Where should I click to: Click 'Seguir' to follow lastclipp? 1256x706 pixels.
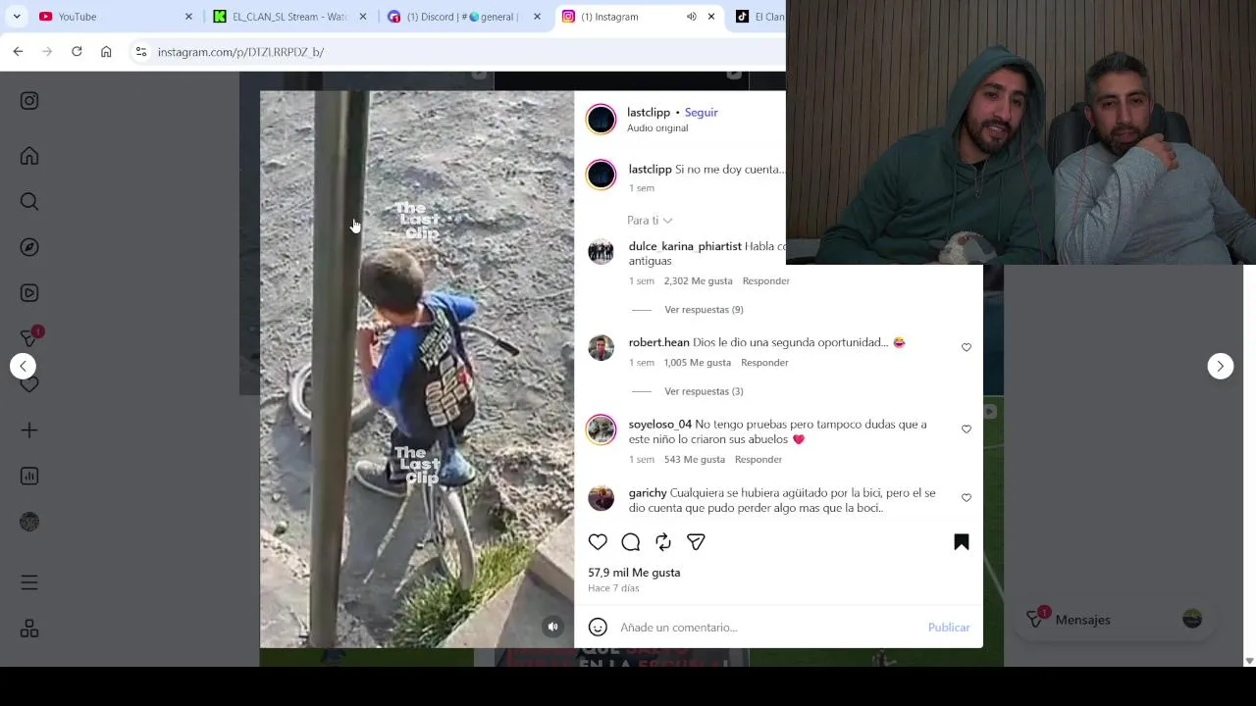[x=702, y=113]
